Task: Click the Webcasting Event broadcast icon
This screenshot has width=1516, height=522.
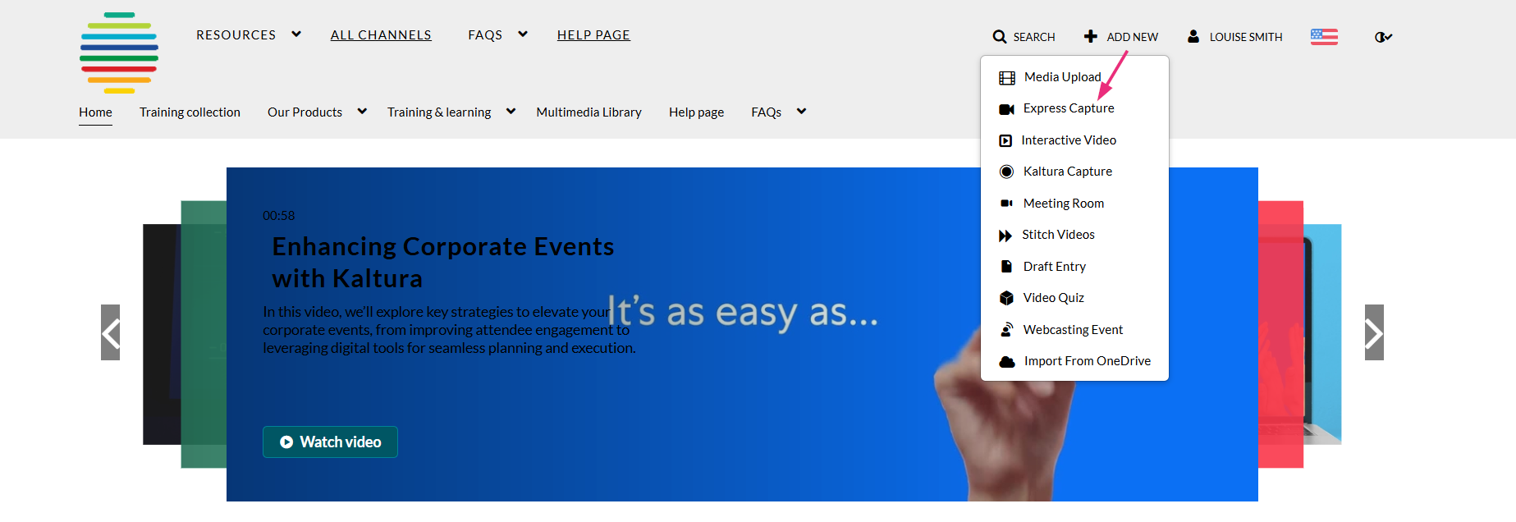Action: pyautogui.click(x=1006, y=329)
